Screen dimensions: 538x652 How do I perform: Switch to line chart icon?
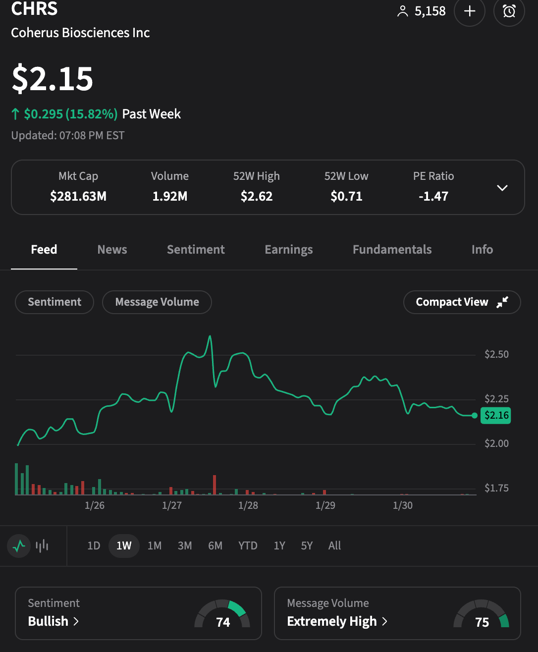(19, 546)
